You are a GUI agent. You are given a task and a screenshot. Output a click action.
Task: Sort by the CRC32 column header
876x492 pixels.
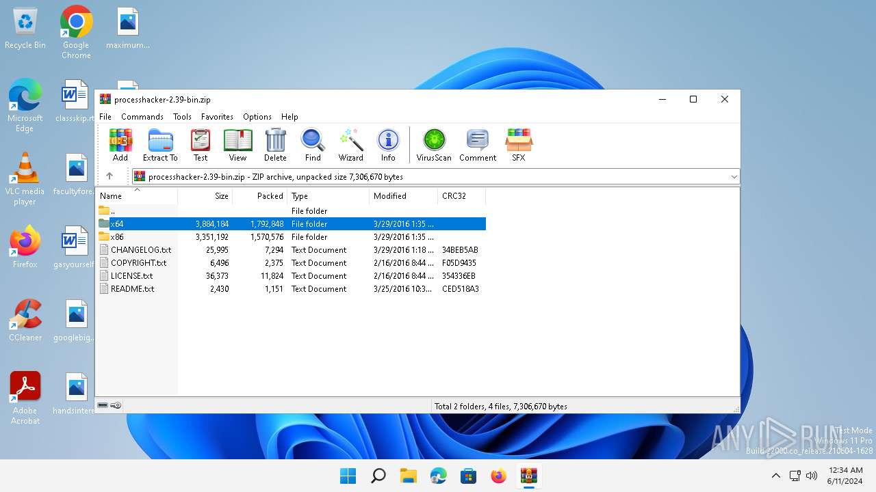[462, 196]
